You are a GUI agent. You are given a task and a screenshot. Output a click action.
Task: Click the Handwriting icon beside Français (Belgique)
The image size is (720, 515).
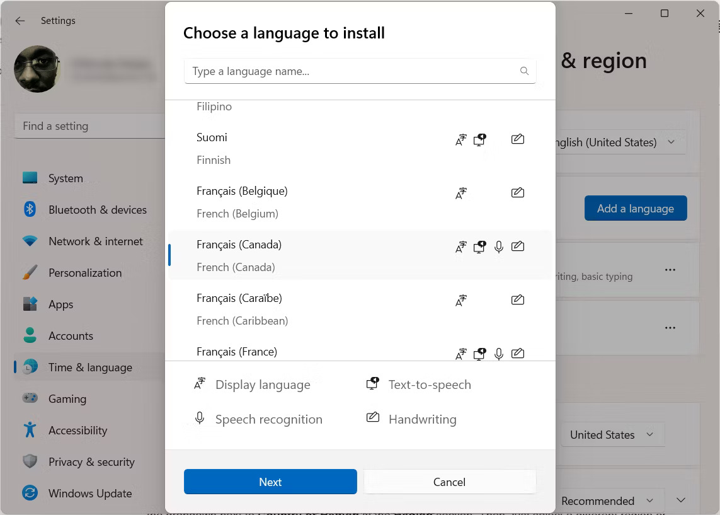[x=518, y=192]
